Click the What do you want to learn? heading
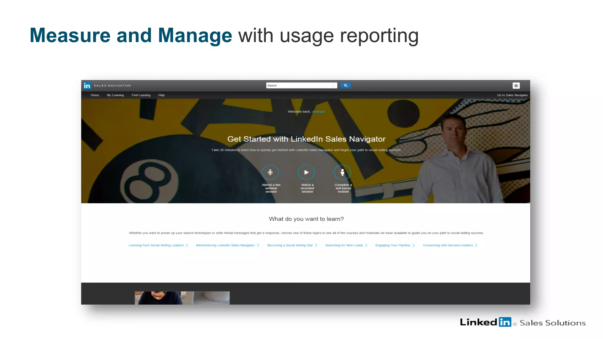 tap(306, 219)
